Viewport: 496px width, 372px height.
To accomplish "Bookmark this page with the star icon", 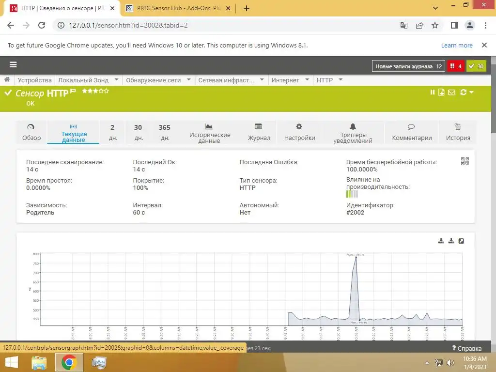I will pyautogui.click(x=435, y=25).
